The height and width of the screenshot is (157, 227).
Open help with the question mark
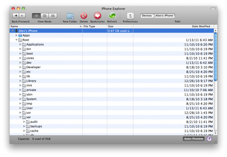click(209, 139)
